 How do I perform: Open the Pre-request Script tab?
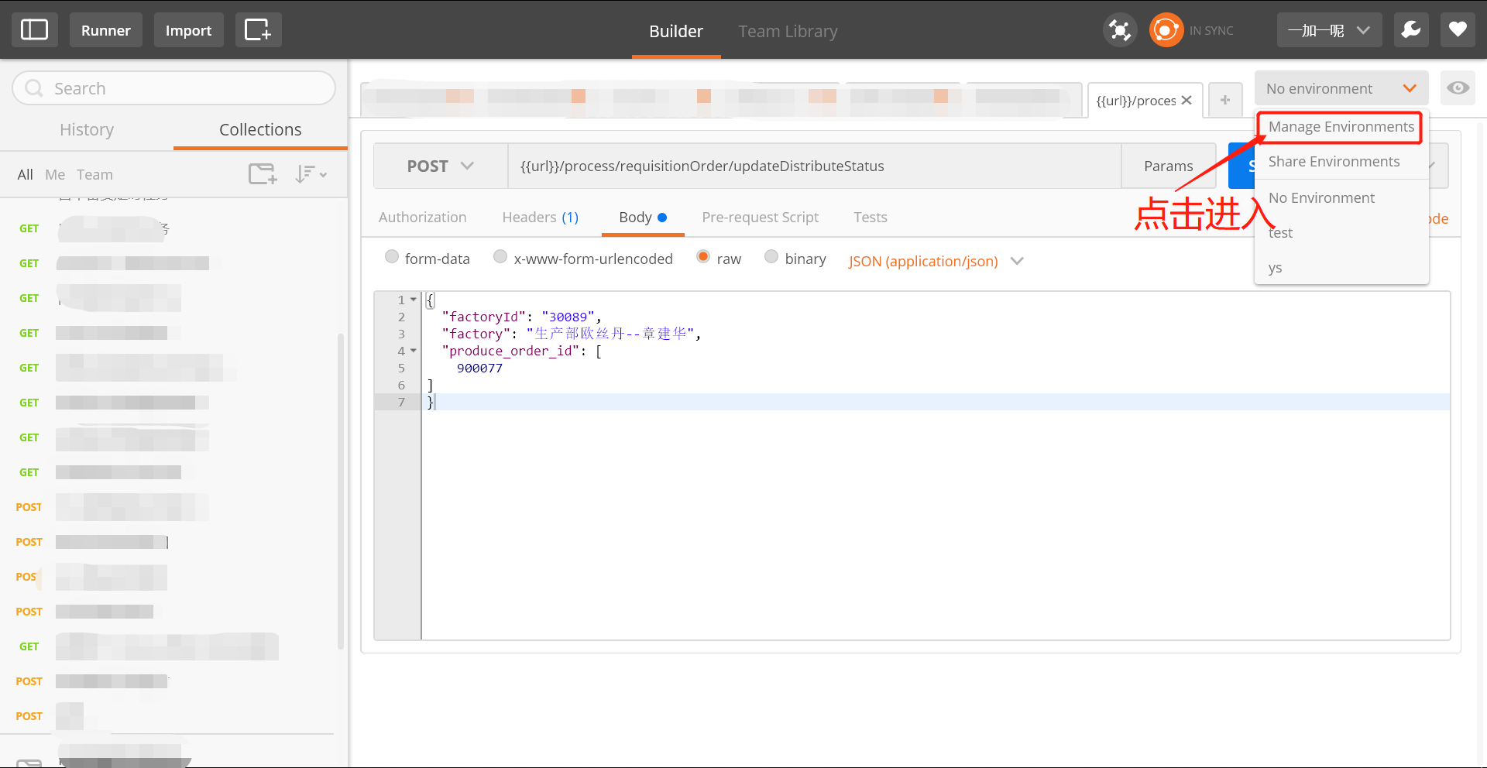coord(760,218)
